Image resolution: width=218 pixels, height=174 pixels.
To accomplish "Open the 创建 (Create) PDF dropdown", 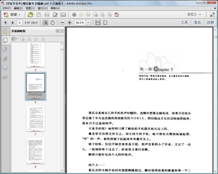I will pyautogui.click(x=12, y=15).
